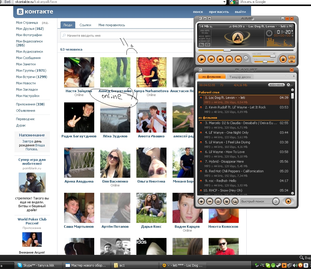Click AIMP spectrum visualization mode icon
This screenshot has width=311, height=269.
[201, 45]
